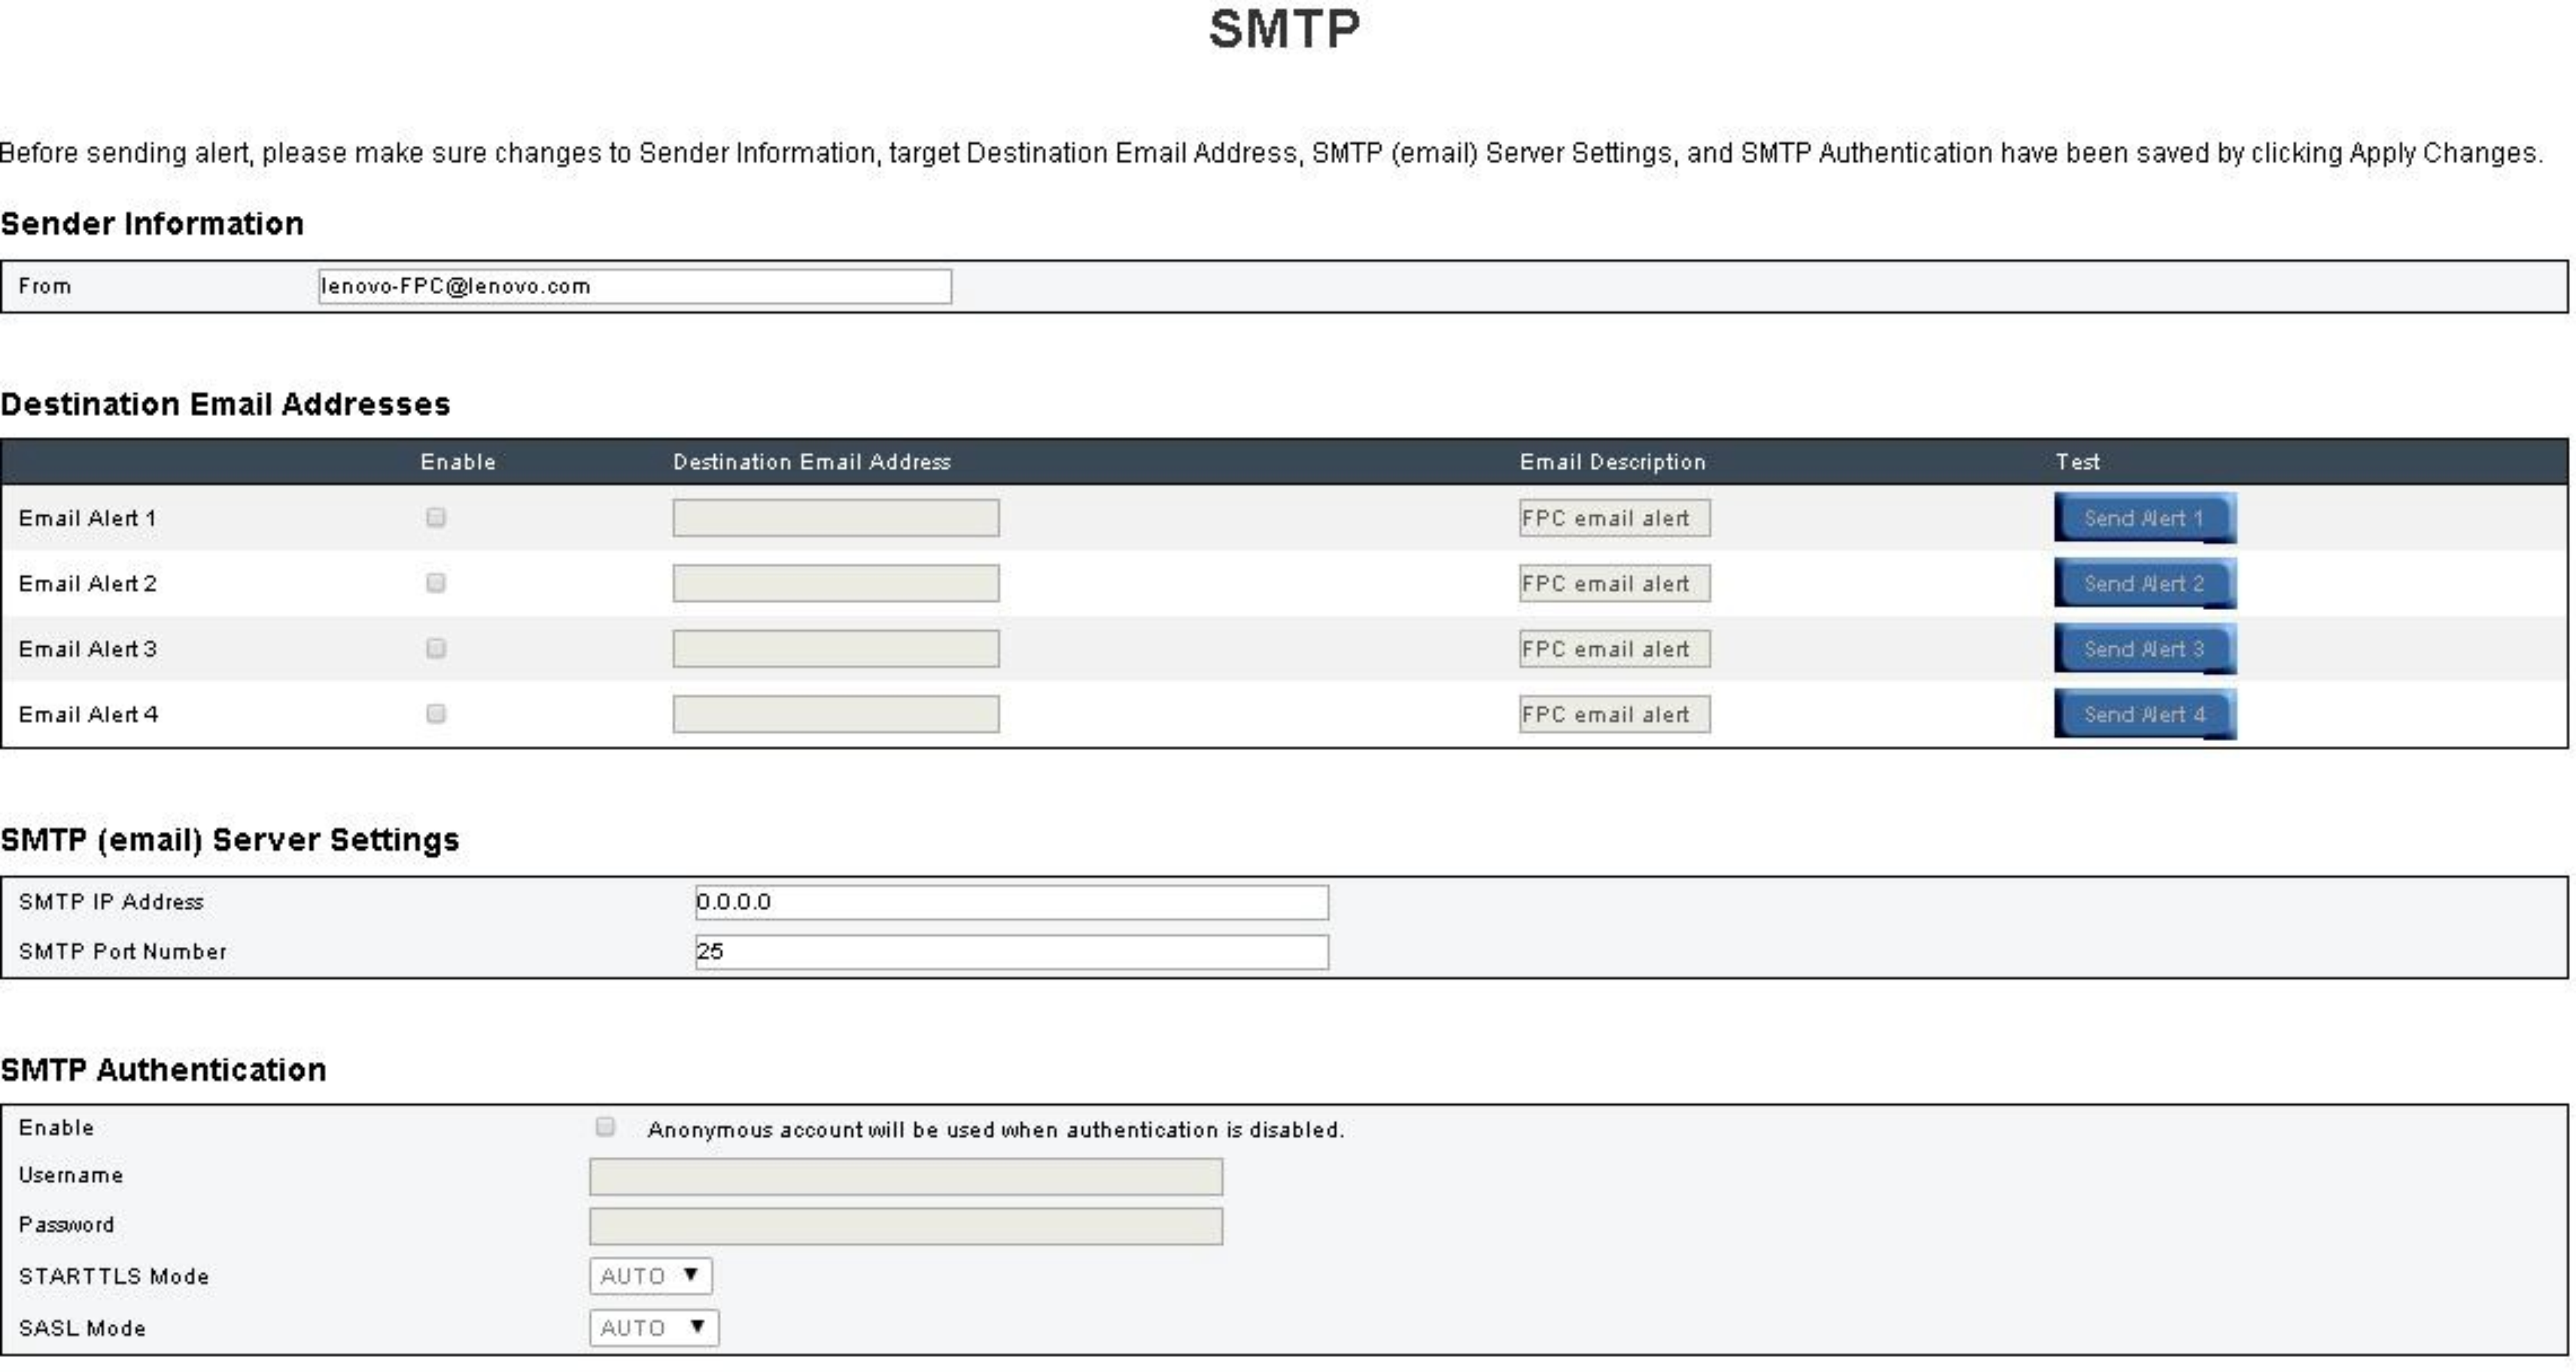Click the anonymous account notice text
The width and height of the screenshot is (2576, 1372).
click(996, 1130)
